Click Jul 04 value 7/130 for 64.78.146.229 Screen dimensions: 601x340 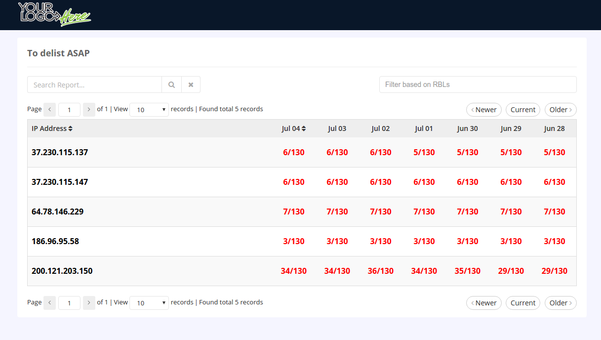[x=294, y=212]
